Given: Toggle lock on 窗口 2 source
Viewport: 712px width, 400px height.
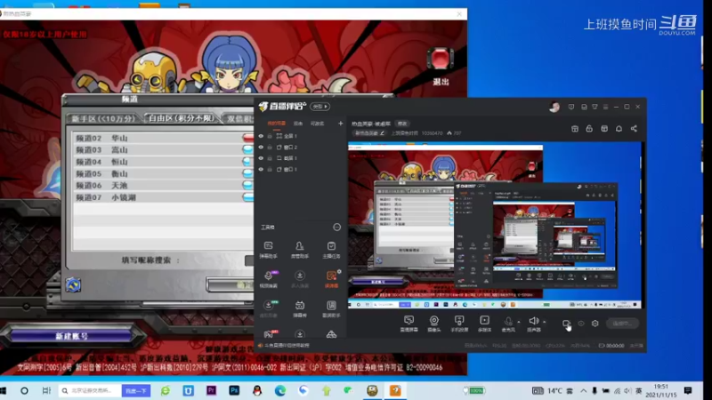Looking at the screenshot, I should click(270, 147).
